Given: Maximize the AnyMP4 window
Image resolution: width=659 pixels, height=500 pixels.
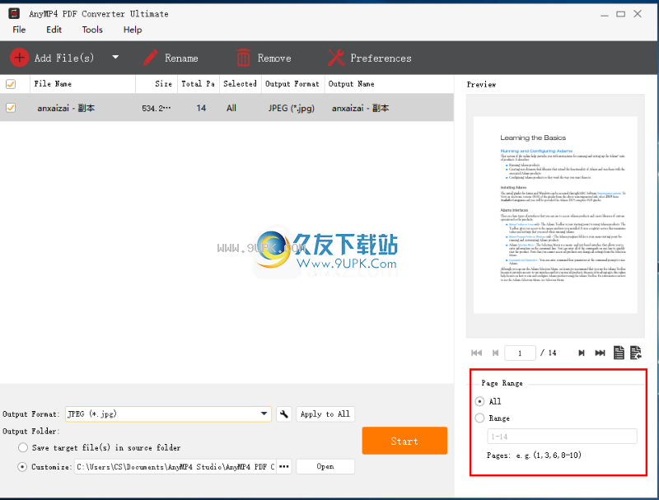Looking at the screenshot, I should [621, 14].
